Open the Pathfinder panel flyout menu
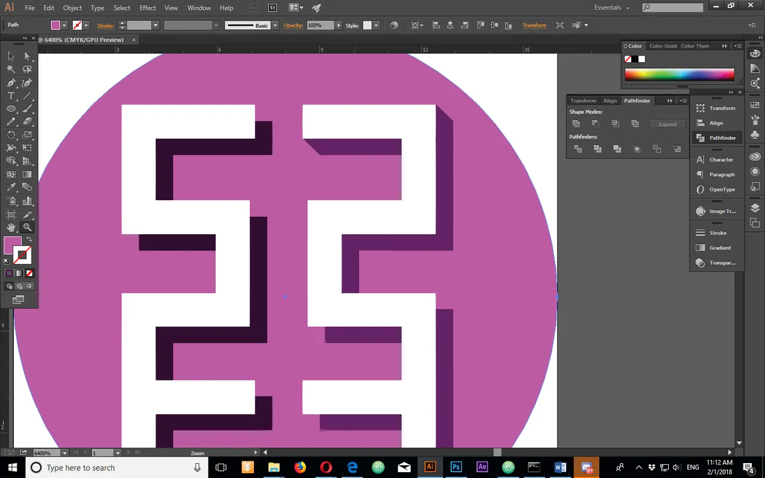 pos(683,100)
